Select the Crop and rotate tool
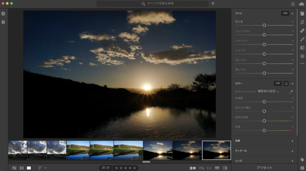This screenshot has height=171, width=306. click(302, 22)
